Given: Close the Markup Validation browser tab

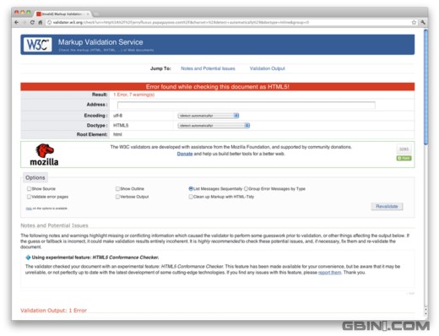Looking at the screenshot, I should pyautogui.click(x=88, y=14).
